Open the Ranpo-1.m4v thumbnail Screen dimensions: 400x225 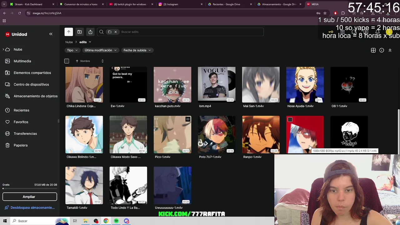point(261,135)
